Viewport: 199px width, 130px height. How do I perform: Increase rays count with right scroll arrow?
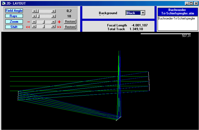[x=54, y=16]
